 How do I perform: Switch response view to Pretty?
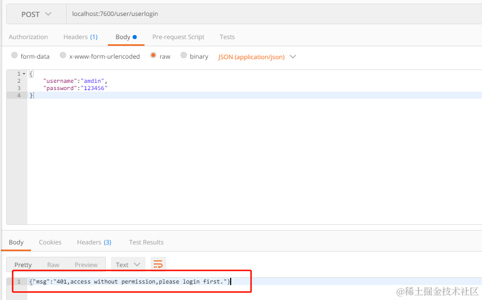(23, 265)
